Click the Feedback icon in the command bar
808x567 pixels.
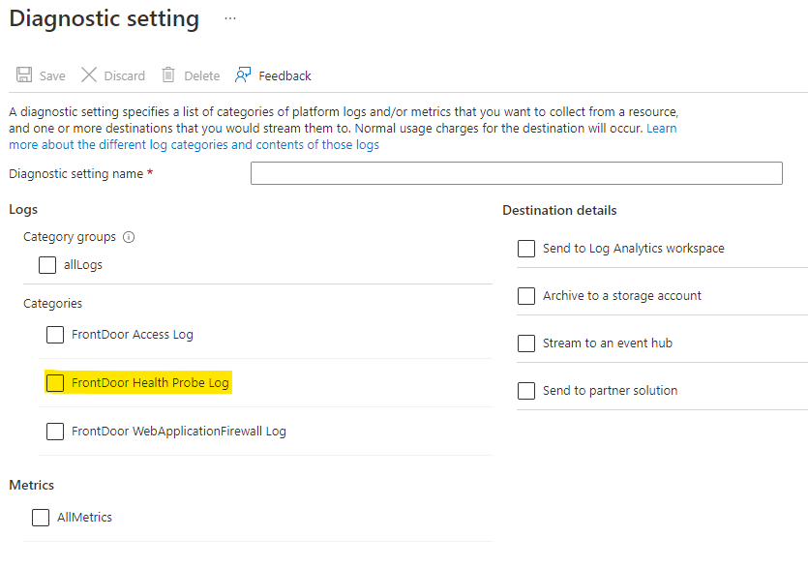244,75
